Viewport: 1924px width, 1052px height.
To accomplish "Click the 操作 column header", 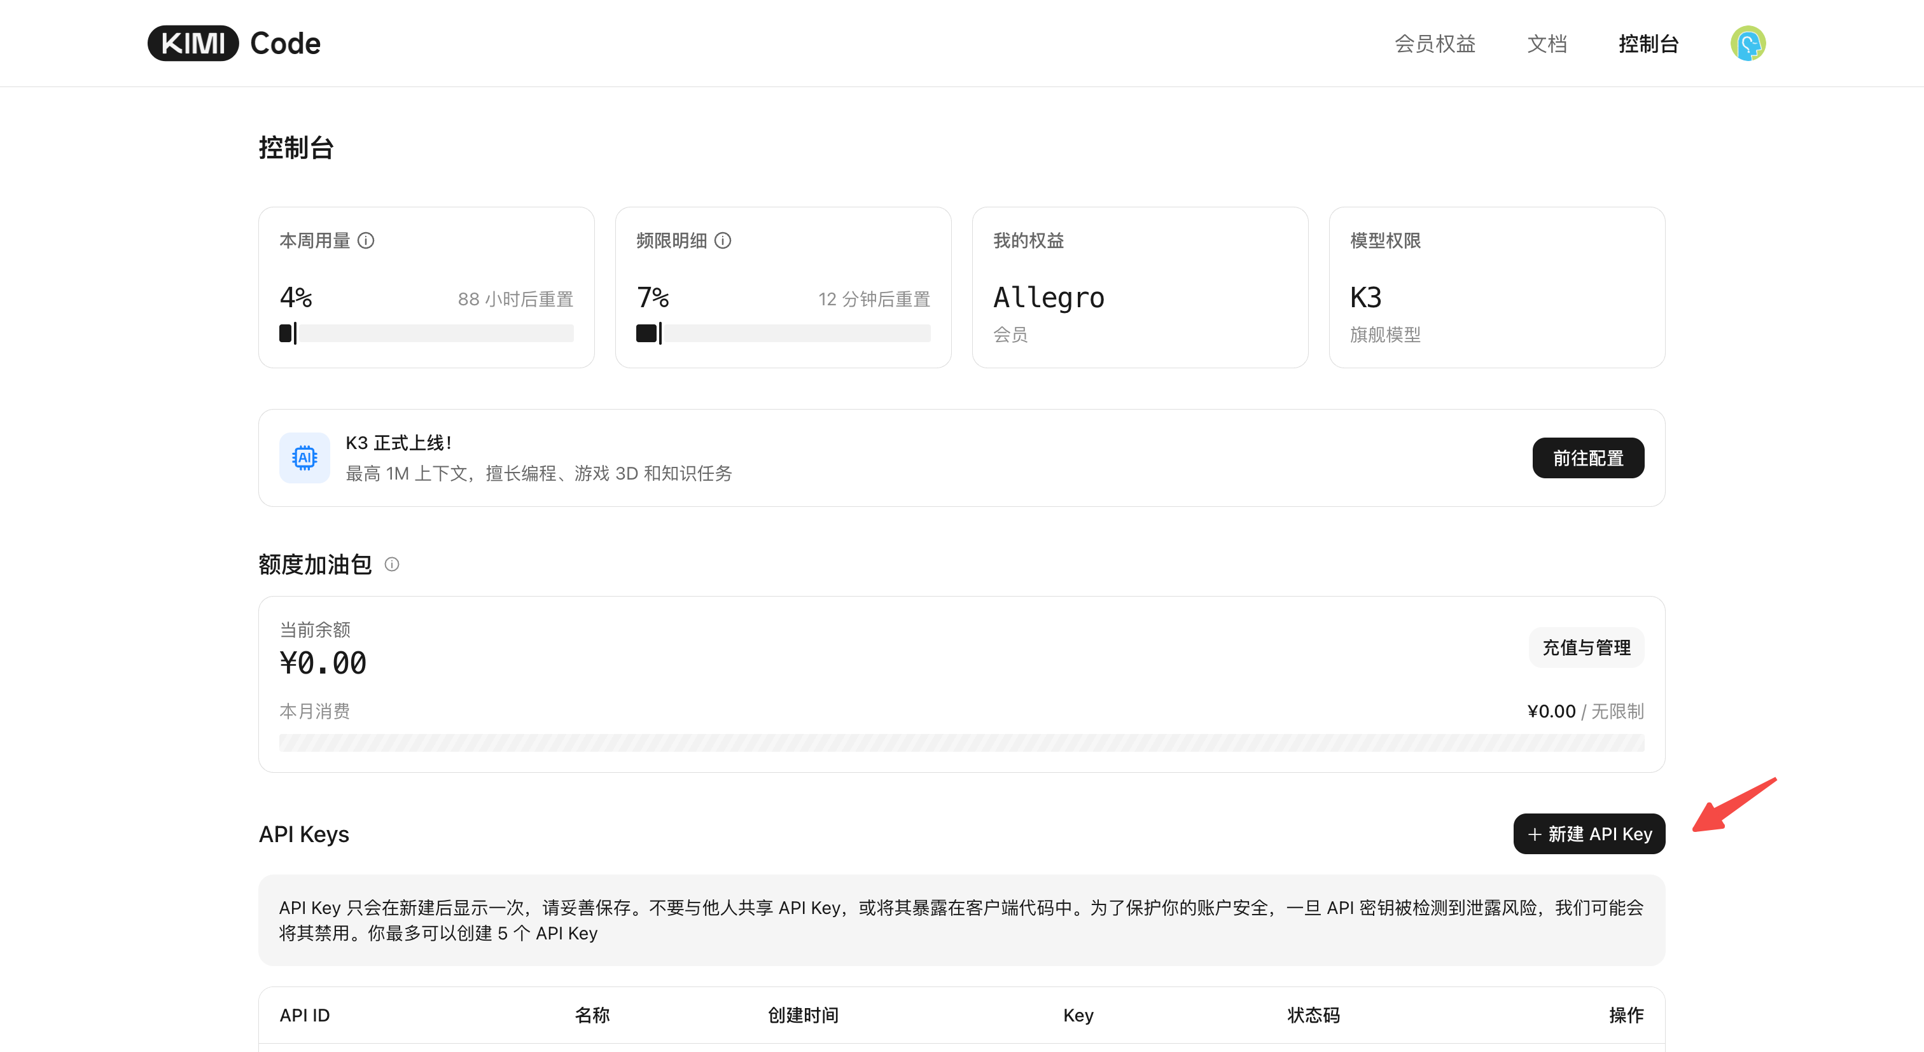I will pyautogui.click(x=1626, y=1014).
